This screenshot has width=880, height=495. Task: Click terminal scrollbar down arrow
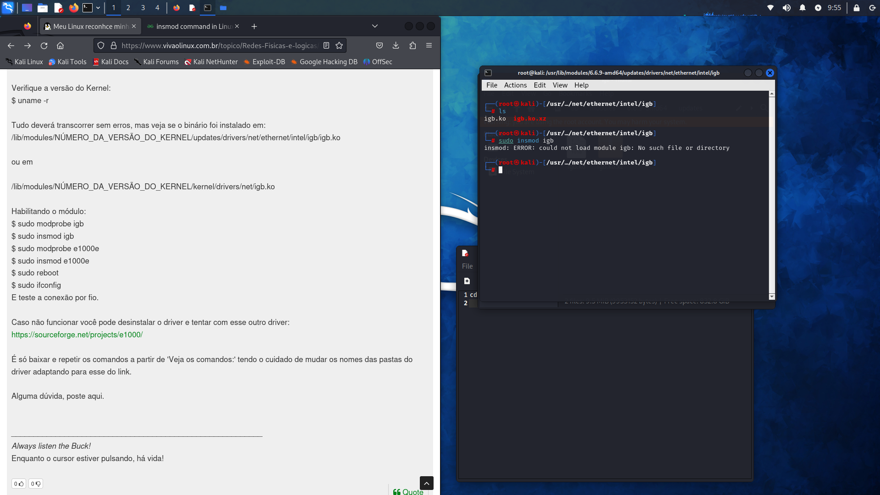click(772, 297)
